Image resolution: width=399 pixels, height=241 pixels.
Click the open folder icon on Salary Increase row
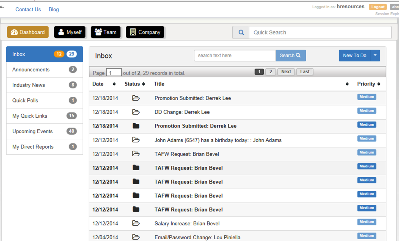pyautogui.click(x=136, y=223)
